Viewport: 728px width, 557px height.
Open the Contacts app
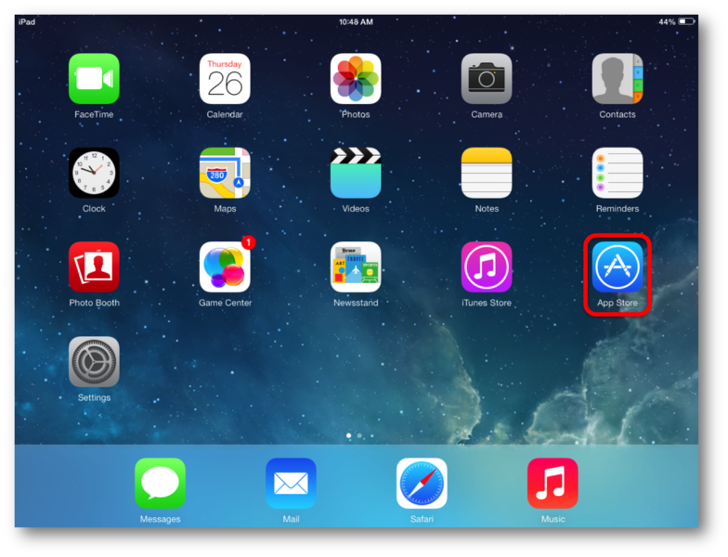click(x=617, y=79)
